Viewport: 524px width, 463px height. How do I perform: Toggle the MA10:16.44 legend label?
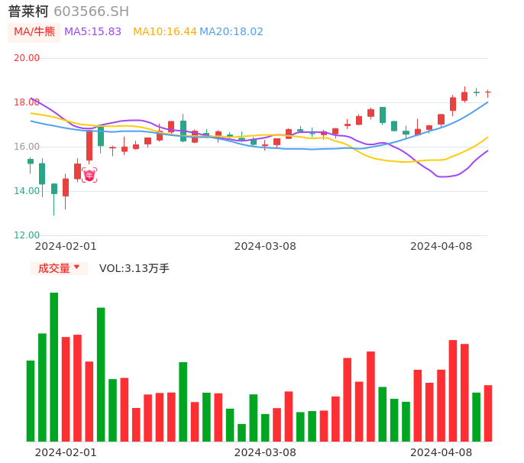coord(164,32)
